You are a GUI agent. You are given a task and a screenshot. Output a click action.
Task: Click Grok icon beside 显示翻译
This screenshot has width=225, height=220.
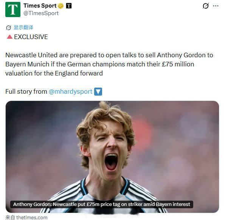click(x=8, y=27)
